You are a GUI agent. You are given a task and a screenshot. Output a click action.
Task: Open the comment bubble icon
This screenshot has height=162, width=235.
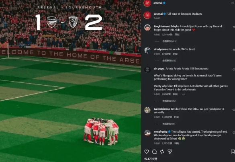coord(154,152)
